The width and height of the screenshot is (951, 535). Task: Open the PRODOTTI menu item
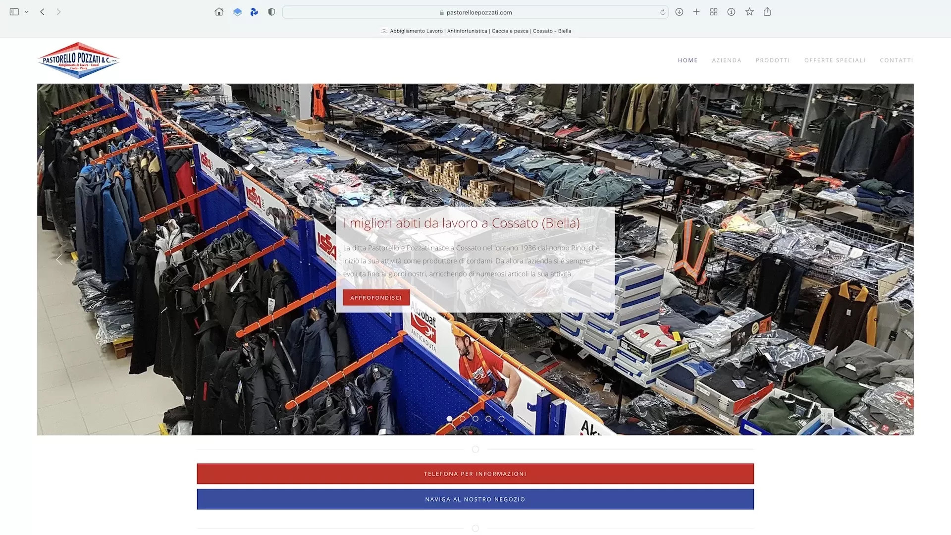click(x=773, y=60)
